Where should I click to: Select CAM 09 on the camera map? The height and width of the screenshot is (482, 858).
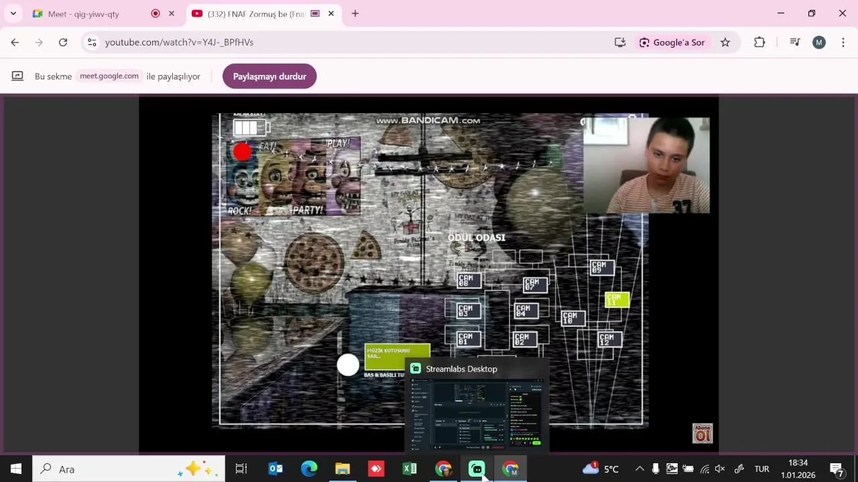[602, 267]
